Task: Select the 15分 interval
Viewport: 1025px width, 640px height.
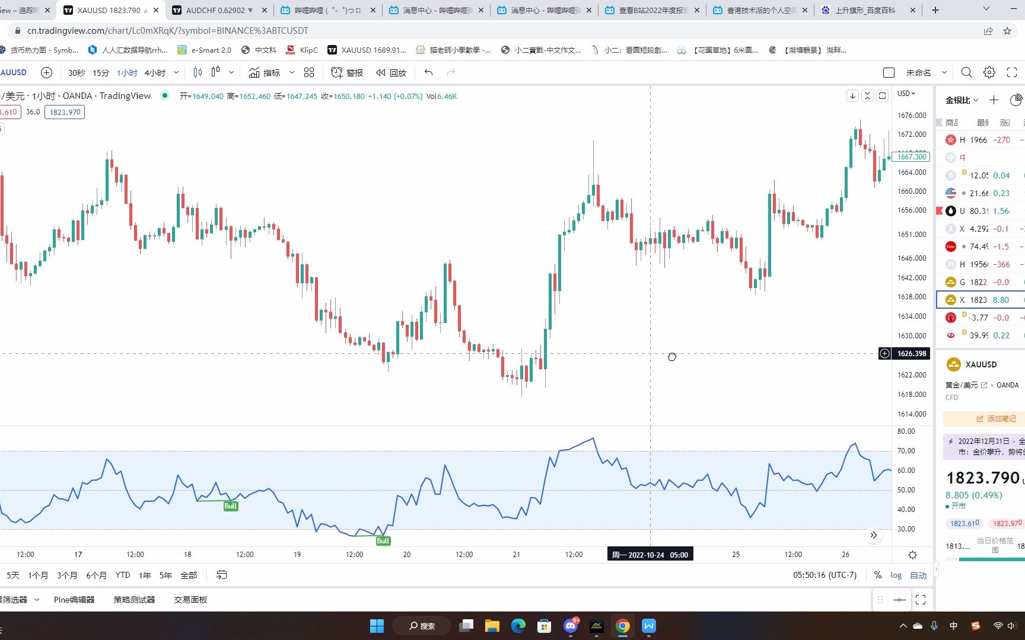Action: [x=101, y=72]
